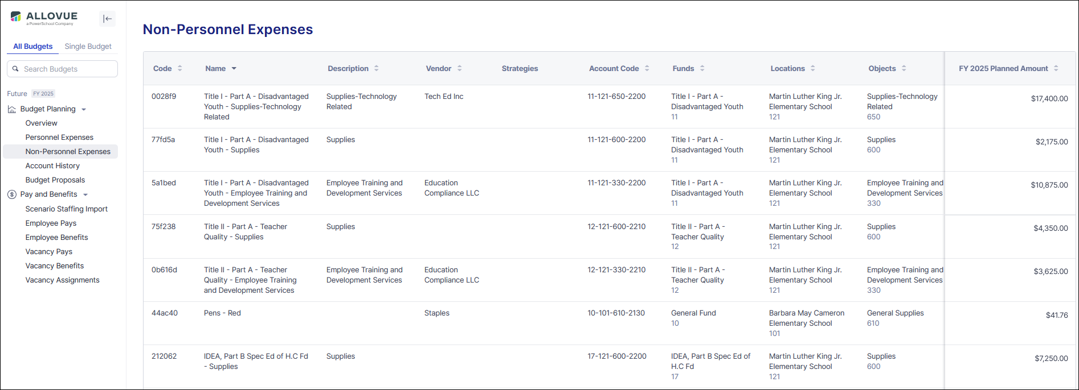Click the Funds column sort icon
The image size is (1079, 390).
702,68
